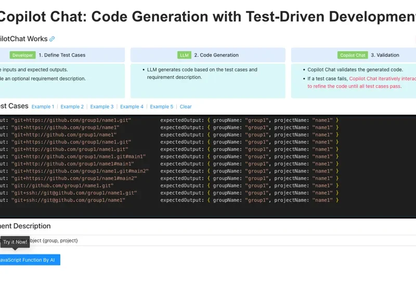
Task: Click the "an optional requirement description." bullet text
Action: pyautogui.click(x=45, y=79)
